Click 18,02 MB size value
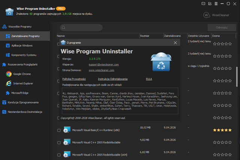The height and width of the screenshot is (160, 240). point(145,127)
